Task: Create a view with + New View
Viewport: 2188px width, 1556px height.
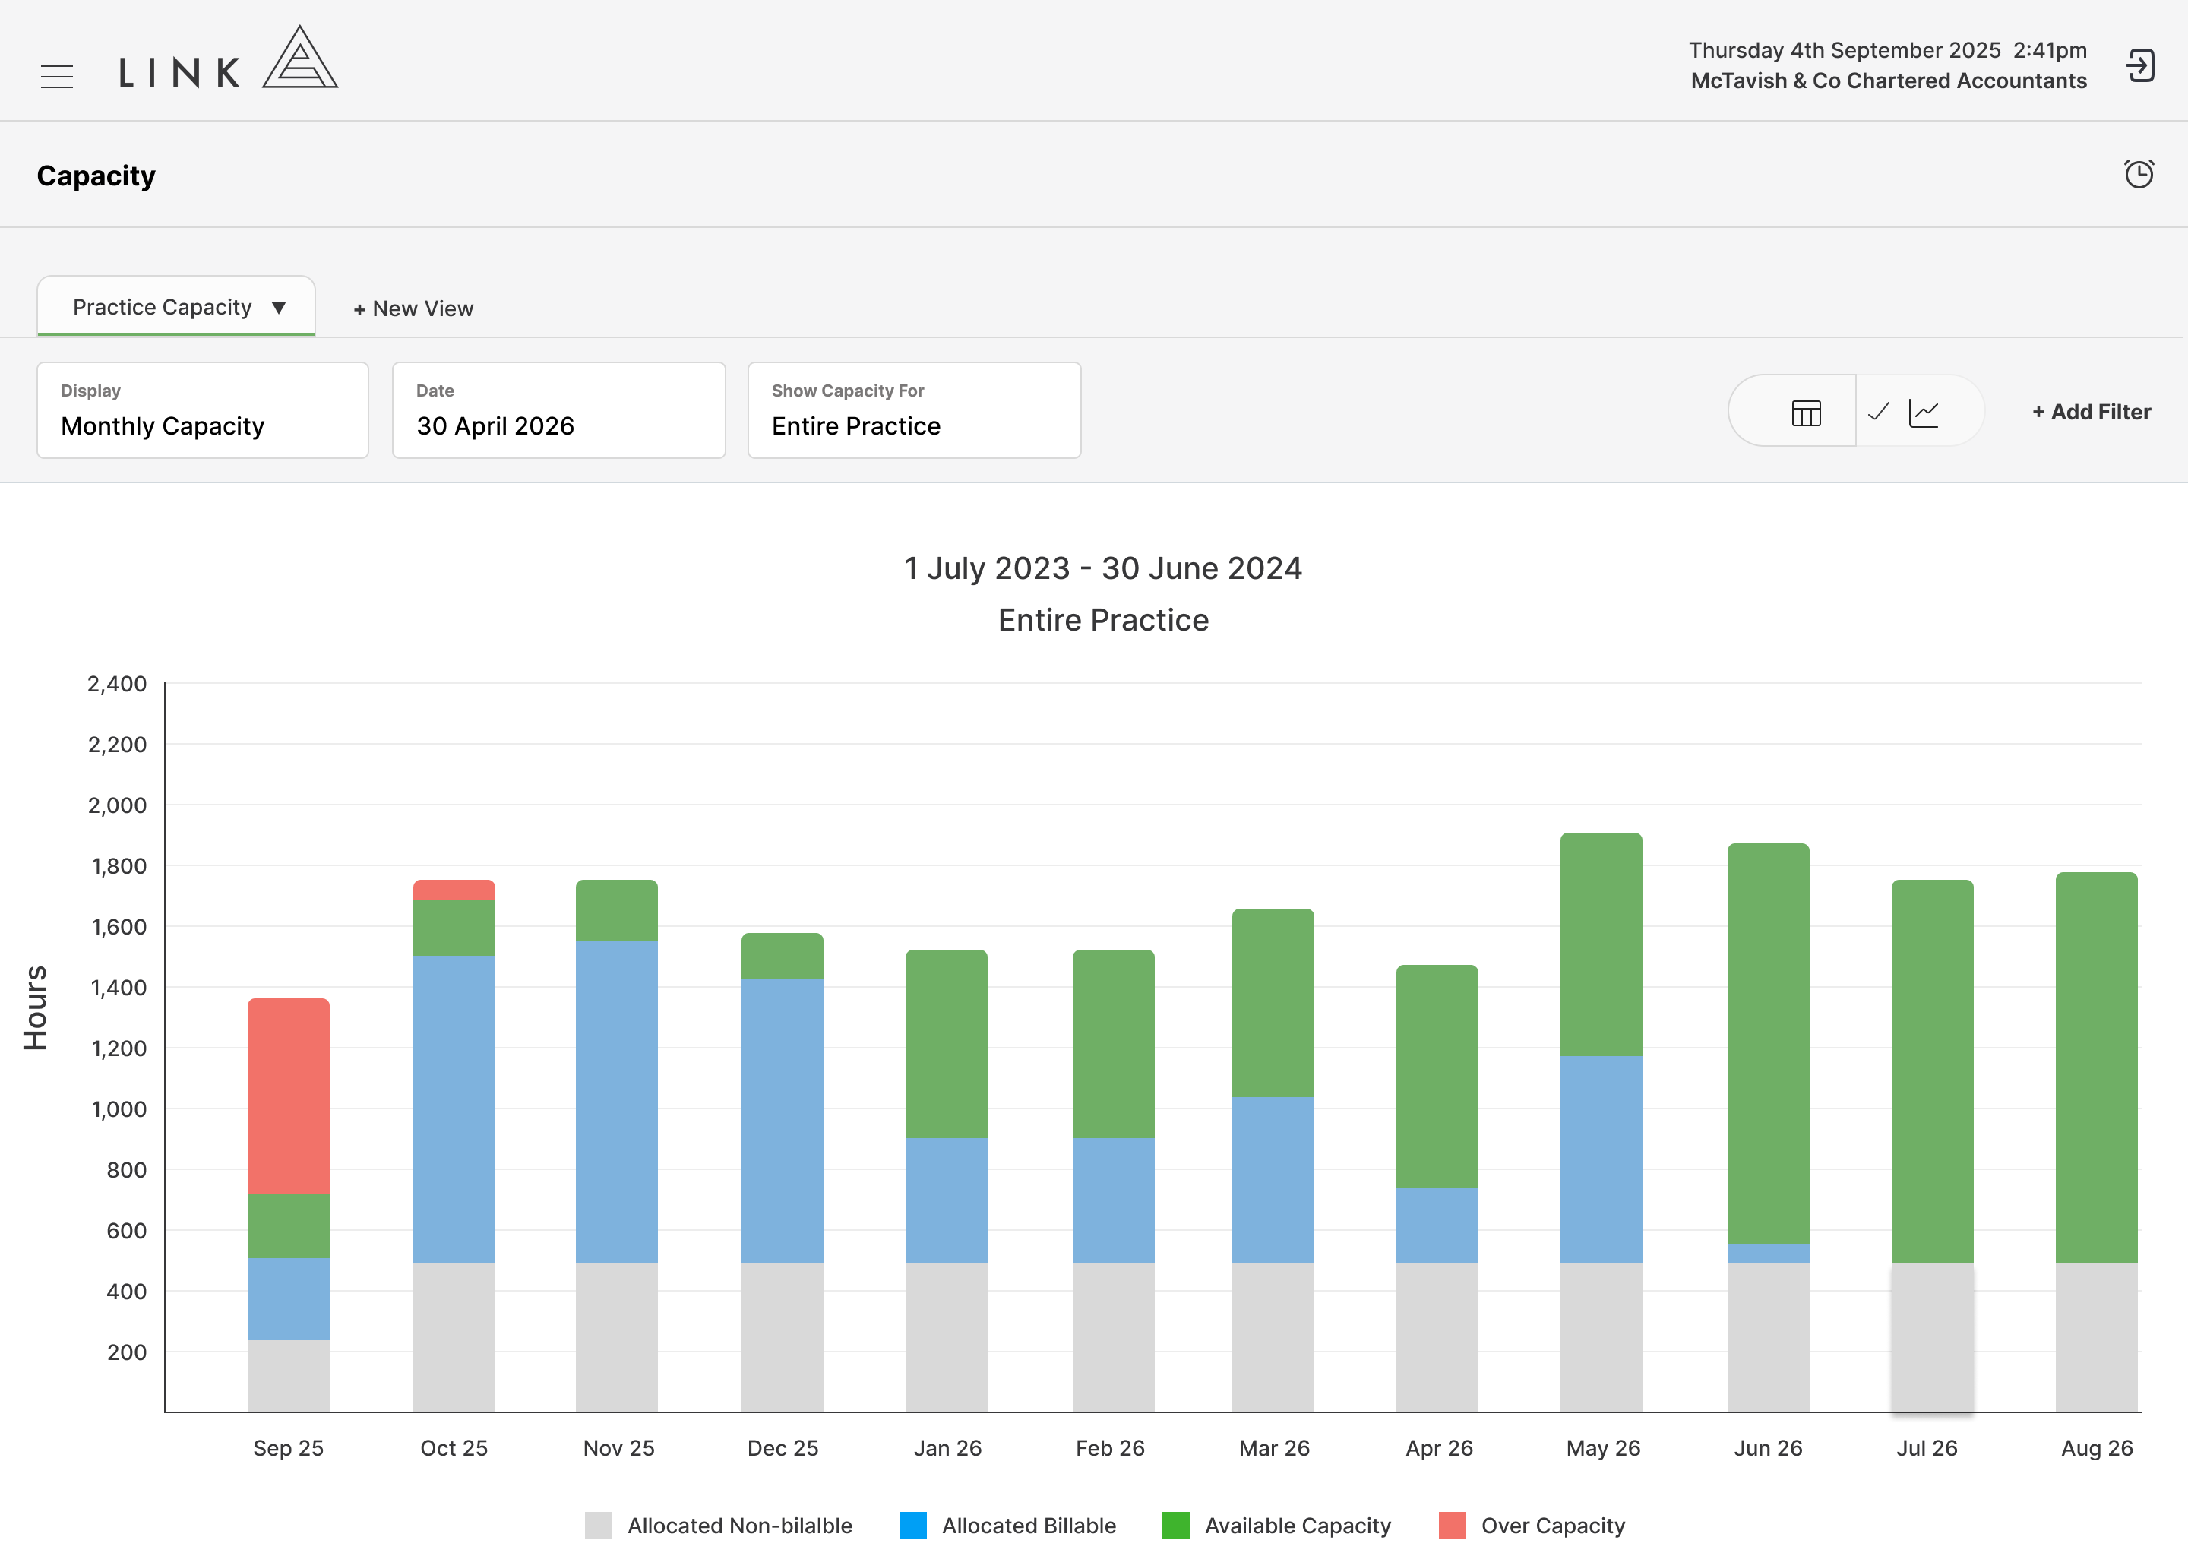Action: [413, 308]
